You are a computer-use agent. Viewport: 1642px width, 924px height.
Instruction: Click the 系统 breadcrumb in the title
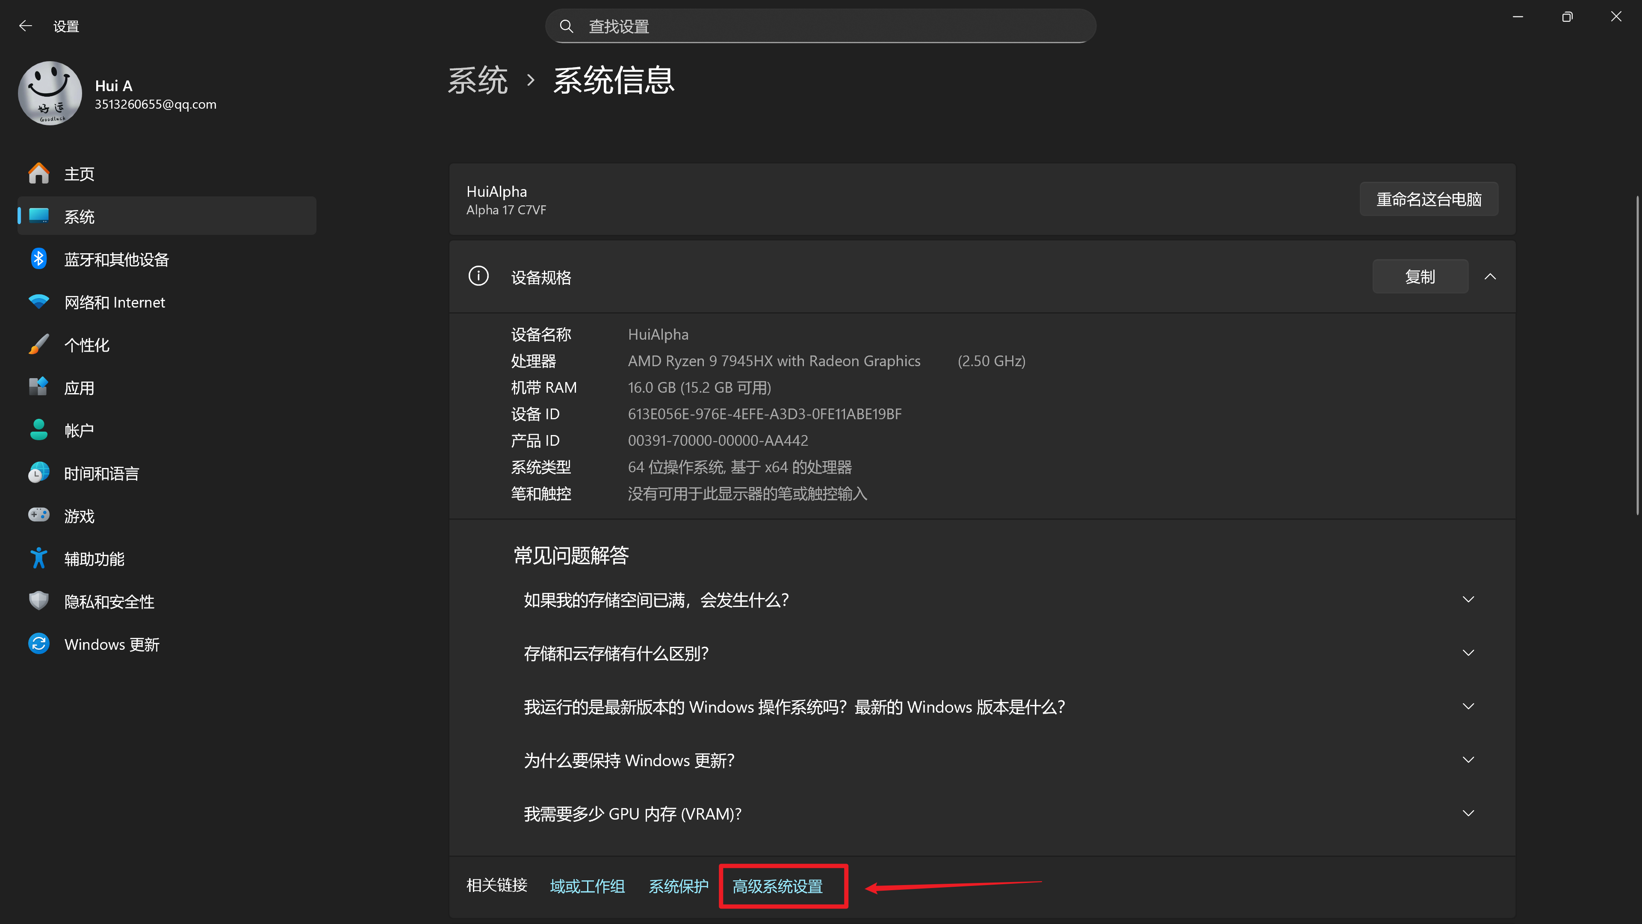[478, 80]
